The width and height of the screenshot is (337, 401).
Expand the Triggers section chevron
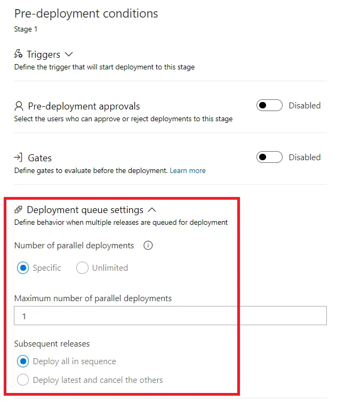pyautogui.click(x=69, y=54)
